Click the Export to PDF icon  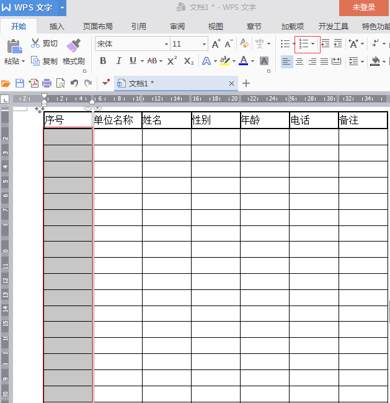33,83
